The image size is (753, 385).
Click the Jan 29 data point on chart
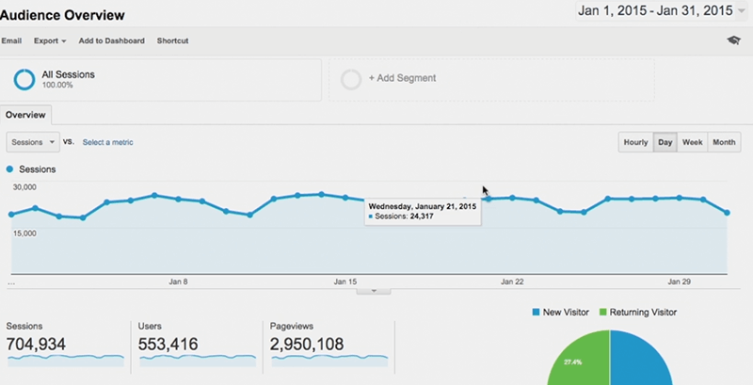pyautogui.click(x=680, y=198)
